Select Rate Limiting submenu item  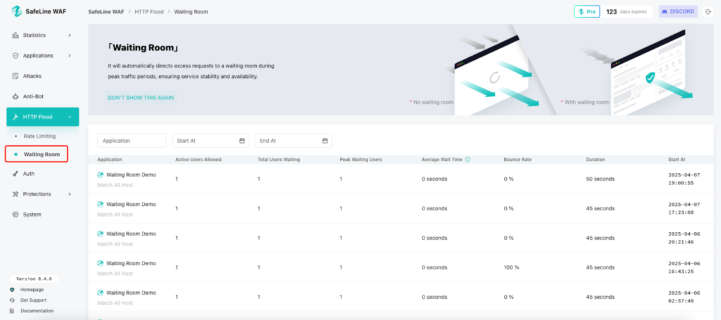coord(40,136)
